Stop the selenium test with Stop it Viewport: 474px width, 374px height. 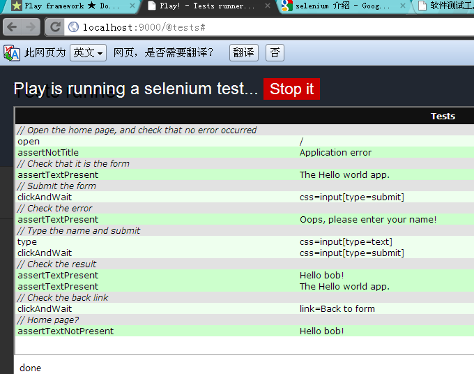click(291, 89)
